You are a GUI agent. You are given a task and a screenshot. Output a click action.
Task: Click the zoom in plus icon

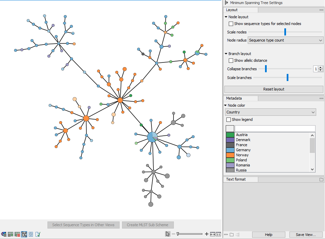tap(207, 234)
